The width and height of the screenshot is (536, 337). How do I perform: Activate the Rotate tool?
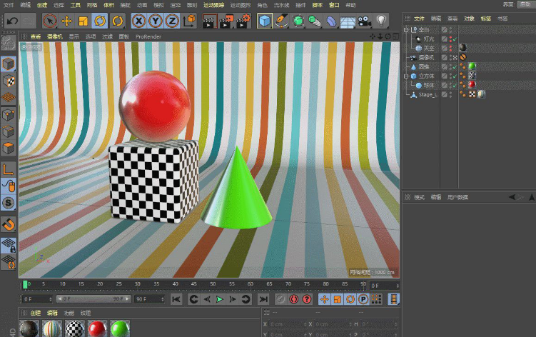pos(101,21)
